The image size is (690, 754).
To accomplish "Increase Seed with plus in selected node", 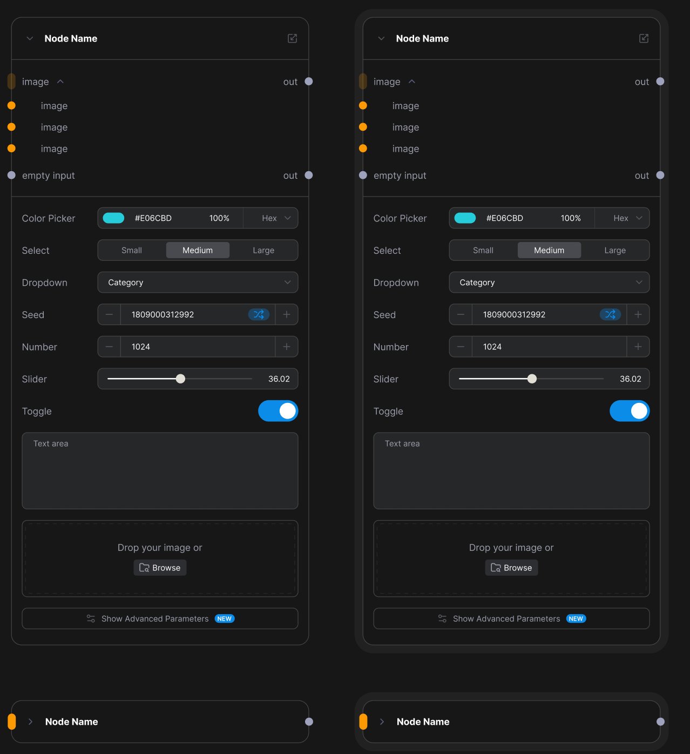I will coord(638,314).
